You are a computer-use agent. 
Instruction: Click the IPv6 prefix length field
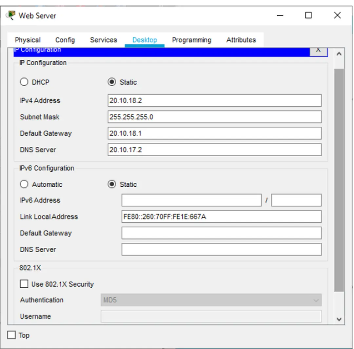[x=296, y=200]
